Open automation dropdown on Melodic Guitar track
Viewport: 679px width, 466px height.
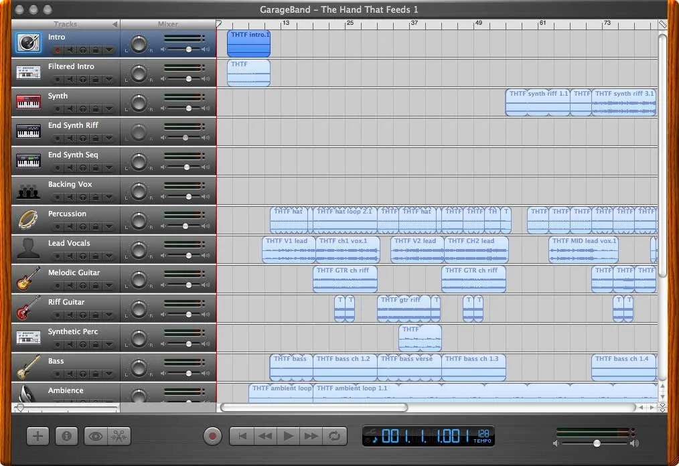(x=109, y=285)
